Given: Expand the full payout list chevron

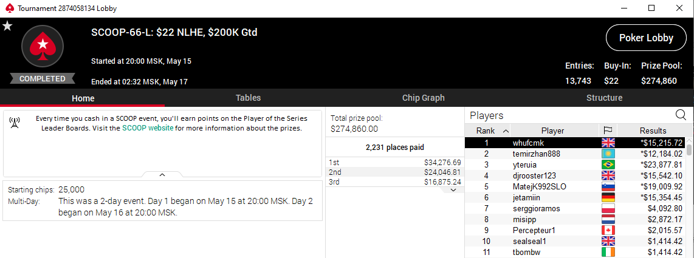Looking at the screenshot, I should pos(453,190).
